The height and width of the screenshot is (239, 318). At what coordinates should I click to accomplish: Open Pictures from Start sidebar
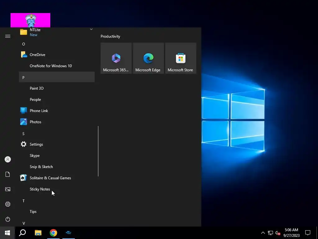[8, 189]
